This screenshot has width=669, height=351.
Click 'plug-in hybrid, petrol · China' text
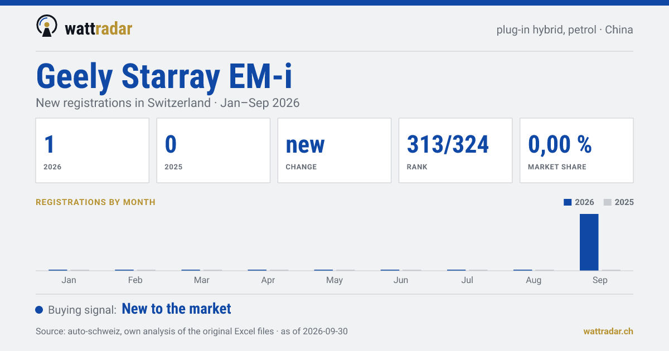(x=565, y=30)
